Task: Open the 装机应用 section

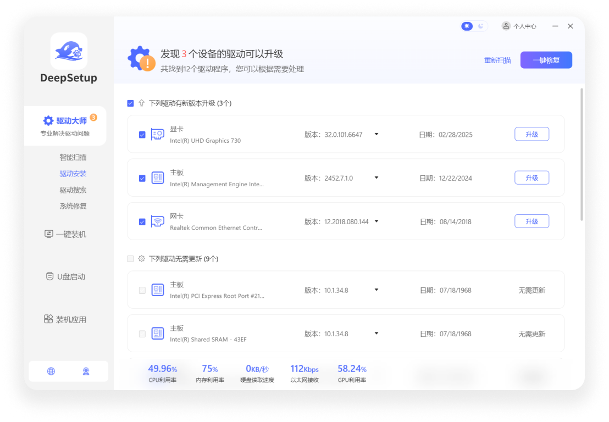Action: click(67, 318)
